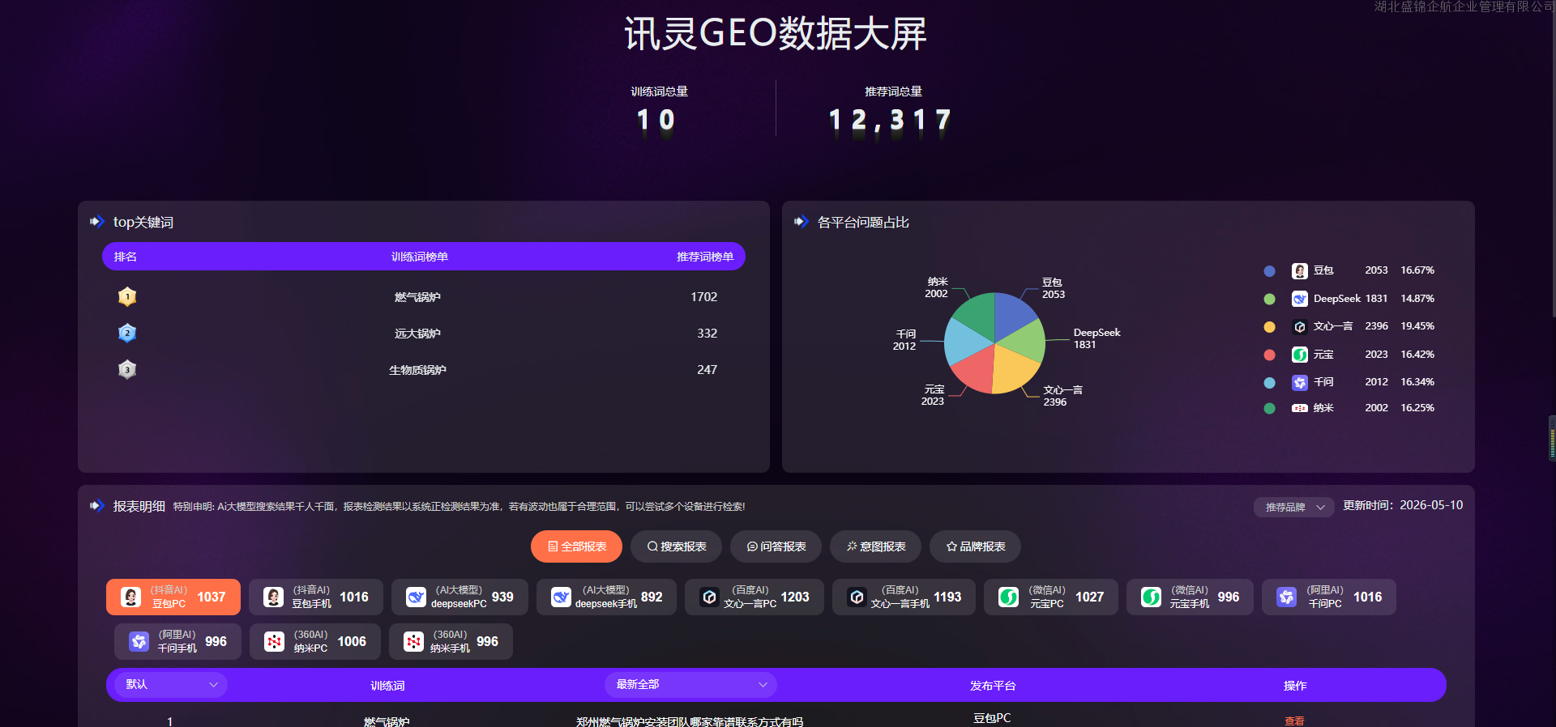Open the 品牌报表 tab

tap(975, 546)
